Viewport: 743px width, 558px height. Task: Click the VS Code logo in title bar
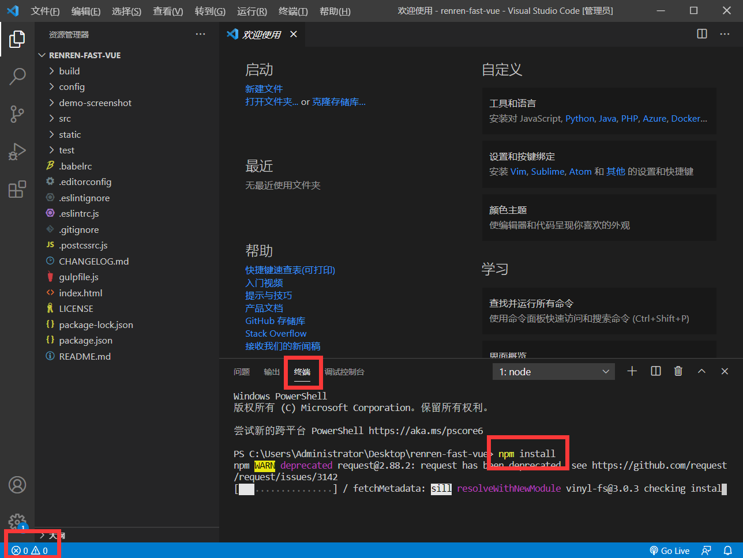[13, 11]
